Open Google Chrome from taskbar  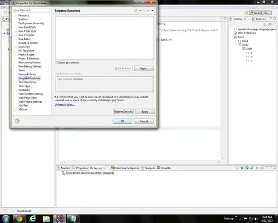(20, 218)
